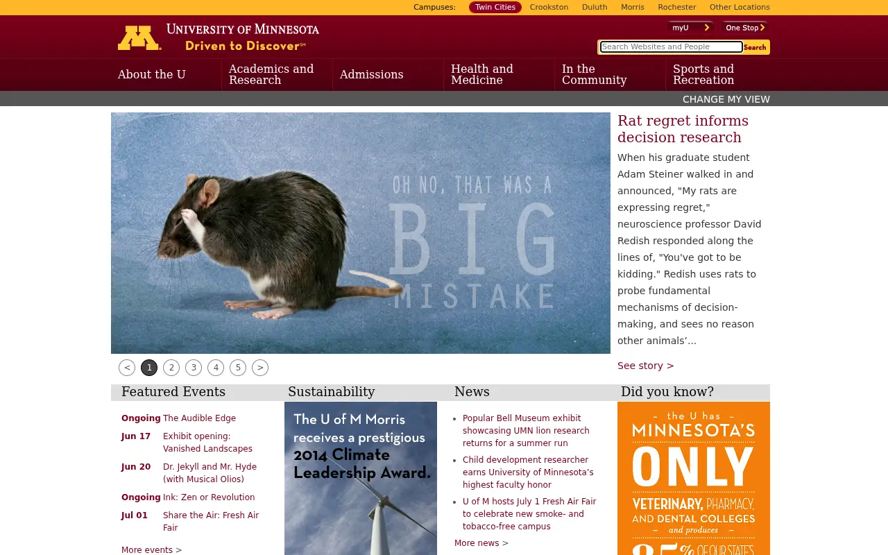Select carousel slide 5

[x=238, y=368]
